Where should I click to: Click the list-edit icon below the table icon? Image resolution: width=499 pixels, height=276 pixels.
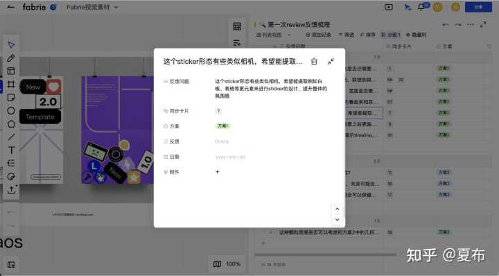click(x=237, y=43)
